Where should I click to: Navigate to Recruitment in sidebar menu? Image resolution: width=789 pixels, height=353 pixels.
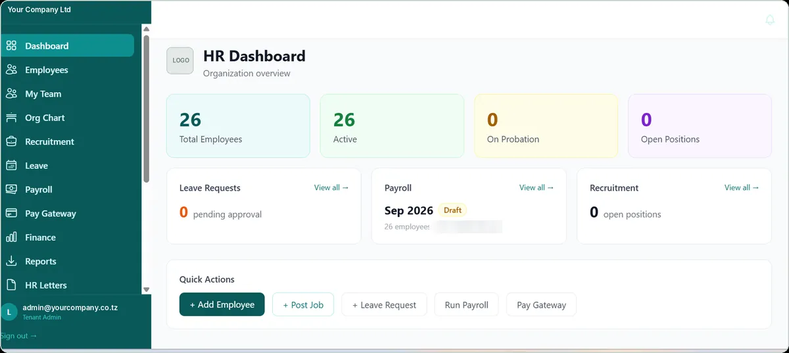coord(68,141)
